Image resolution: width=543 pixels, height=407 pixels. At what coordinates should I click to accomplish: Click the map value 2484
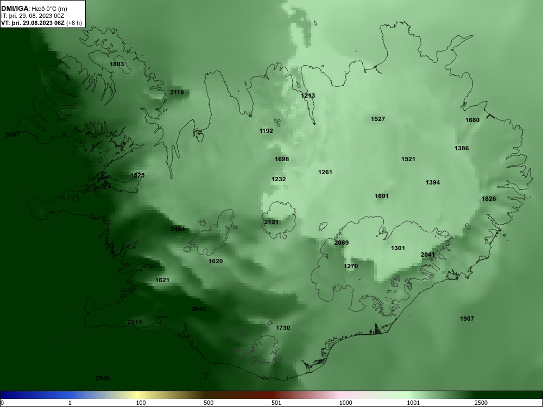(178, 229)
